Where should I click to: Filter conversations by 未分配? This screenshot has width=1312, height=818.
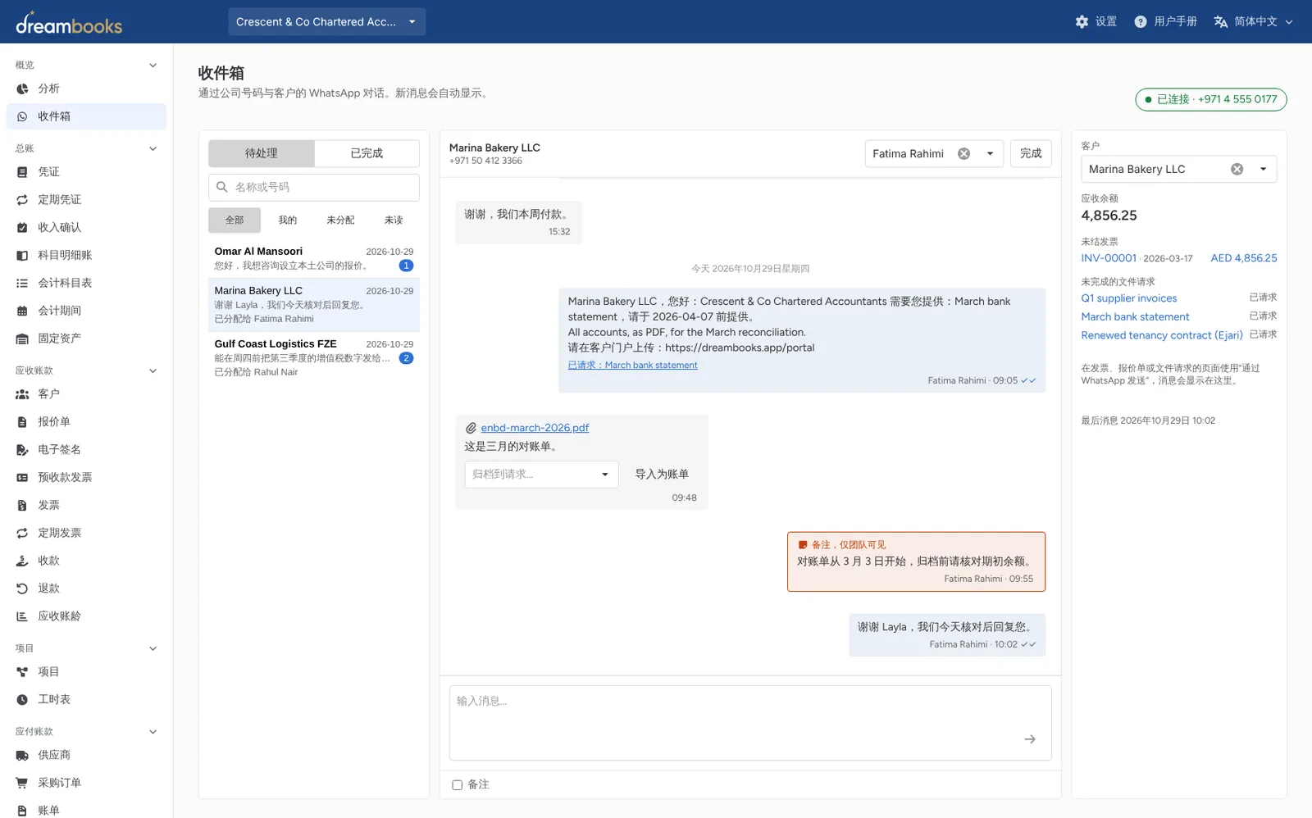340,220
